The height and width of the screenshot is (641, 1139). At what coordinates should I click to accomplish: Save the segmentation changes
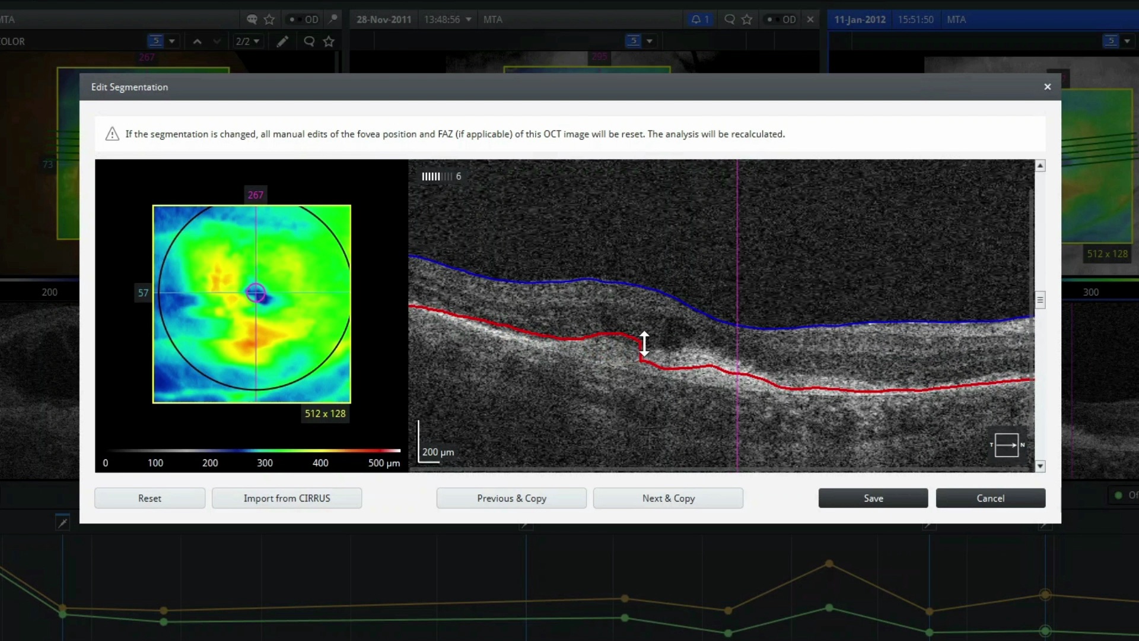[x=873, y=498]
